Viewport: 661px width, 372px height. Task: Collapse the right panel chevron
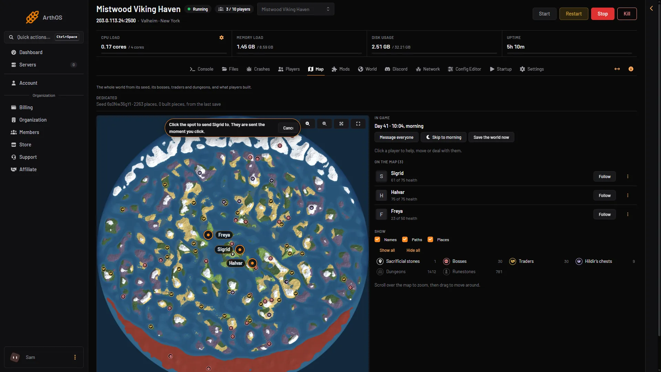tap(651, 8)
